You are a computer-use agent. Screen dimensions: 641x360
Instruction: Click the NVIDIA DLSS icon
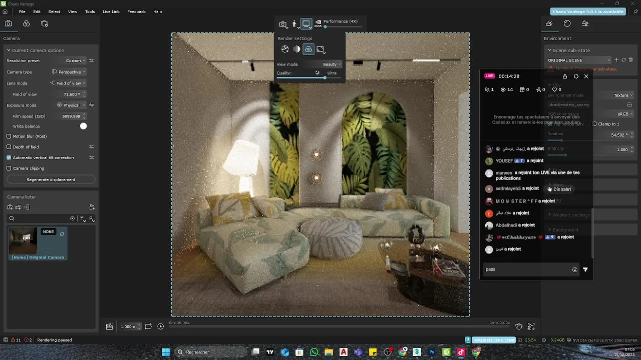pyautogui.click(x=318, y=23)
